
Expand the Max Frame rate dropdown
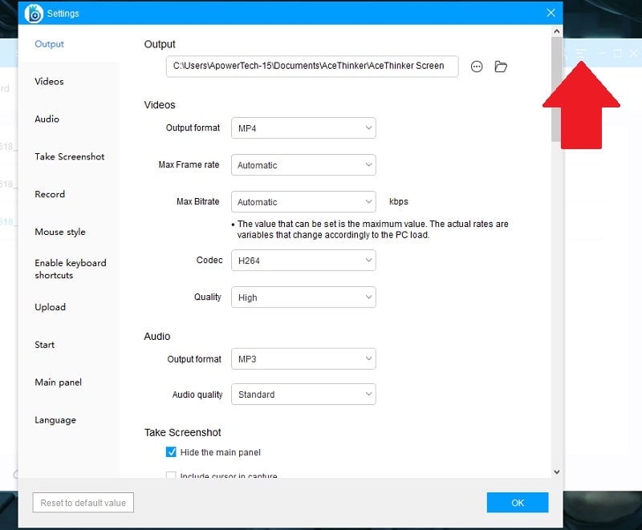tap(303, 164)
